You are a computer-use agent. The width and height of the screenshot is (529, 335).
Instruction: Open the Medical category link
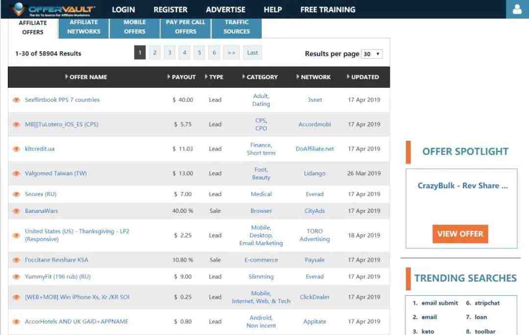coord(261,194)
